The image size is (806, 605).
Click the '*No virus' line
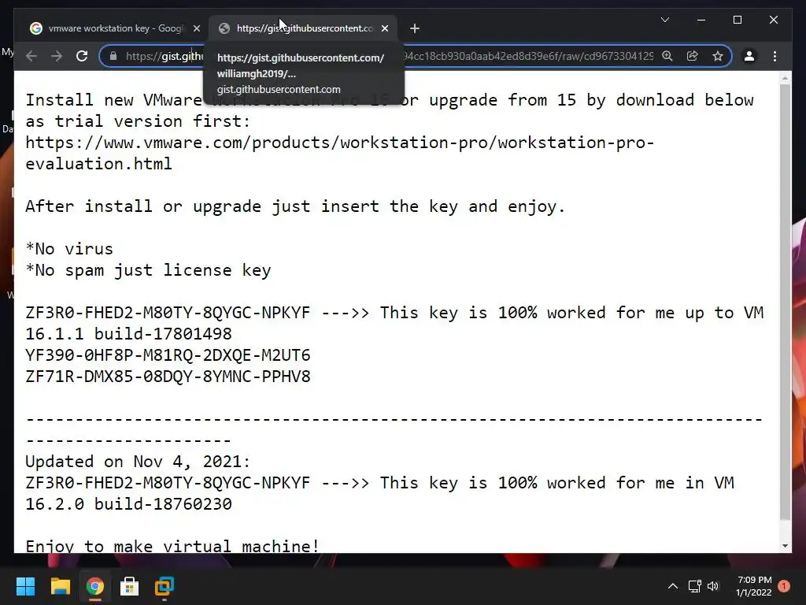click(x=69, y=249)
